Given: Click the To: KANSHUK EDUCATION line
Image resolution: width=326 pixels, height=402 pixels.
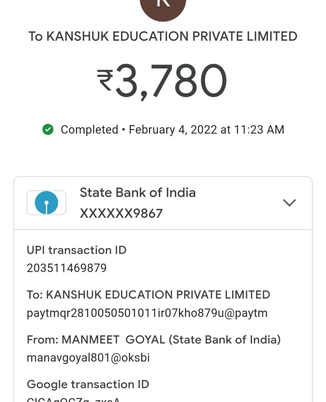Looking at the screenshot, I should click(148, 295).
